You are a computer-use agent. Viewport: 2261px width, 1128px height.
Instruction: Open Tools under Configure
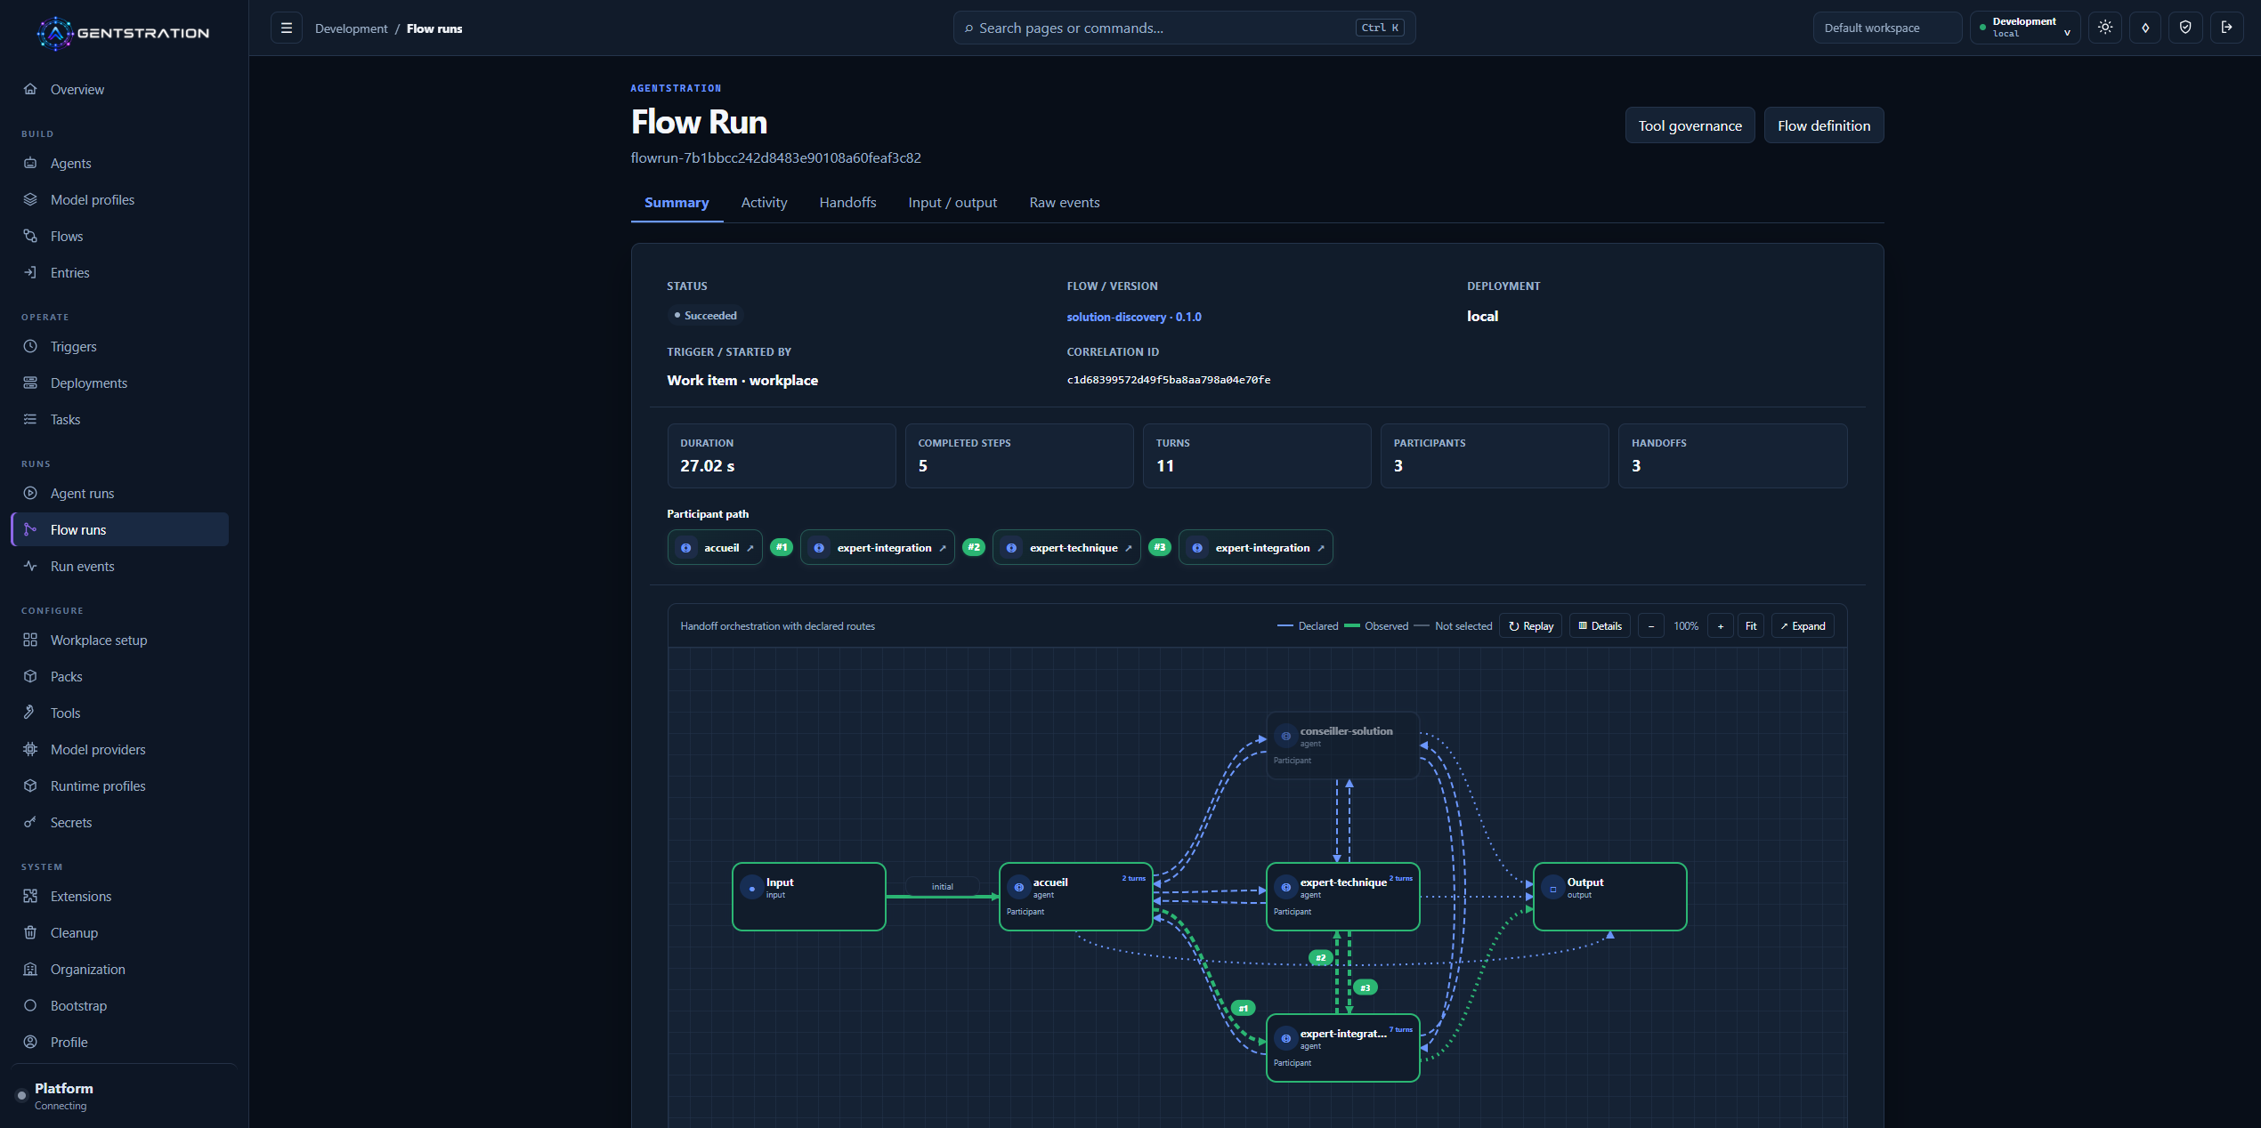tap(120, 713)
